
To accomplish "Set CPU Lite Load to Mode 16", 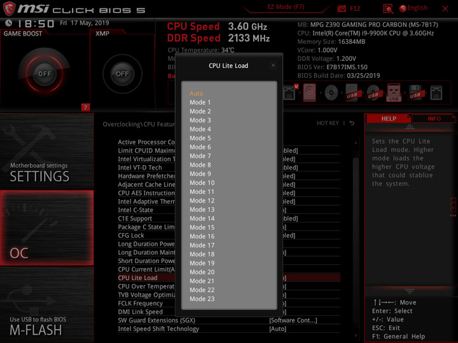I will point(202,236).
